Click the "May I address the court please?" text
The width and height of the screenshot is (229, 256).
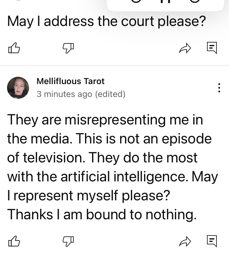106,21
